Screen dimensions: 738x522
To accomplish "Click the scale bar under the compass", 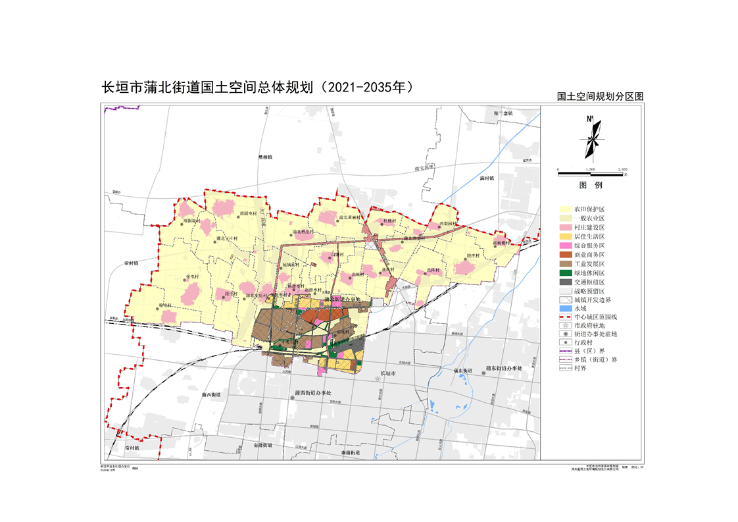I will (592, 170).
